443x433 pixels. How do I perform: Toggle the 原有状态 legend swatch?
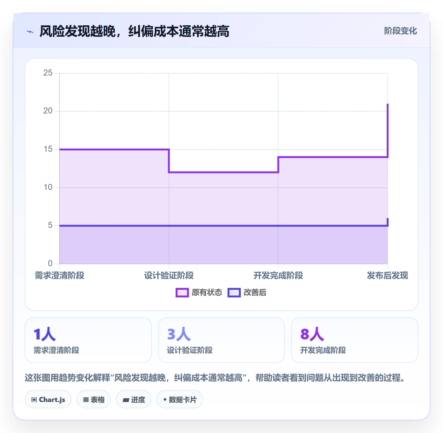182,293
